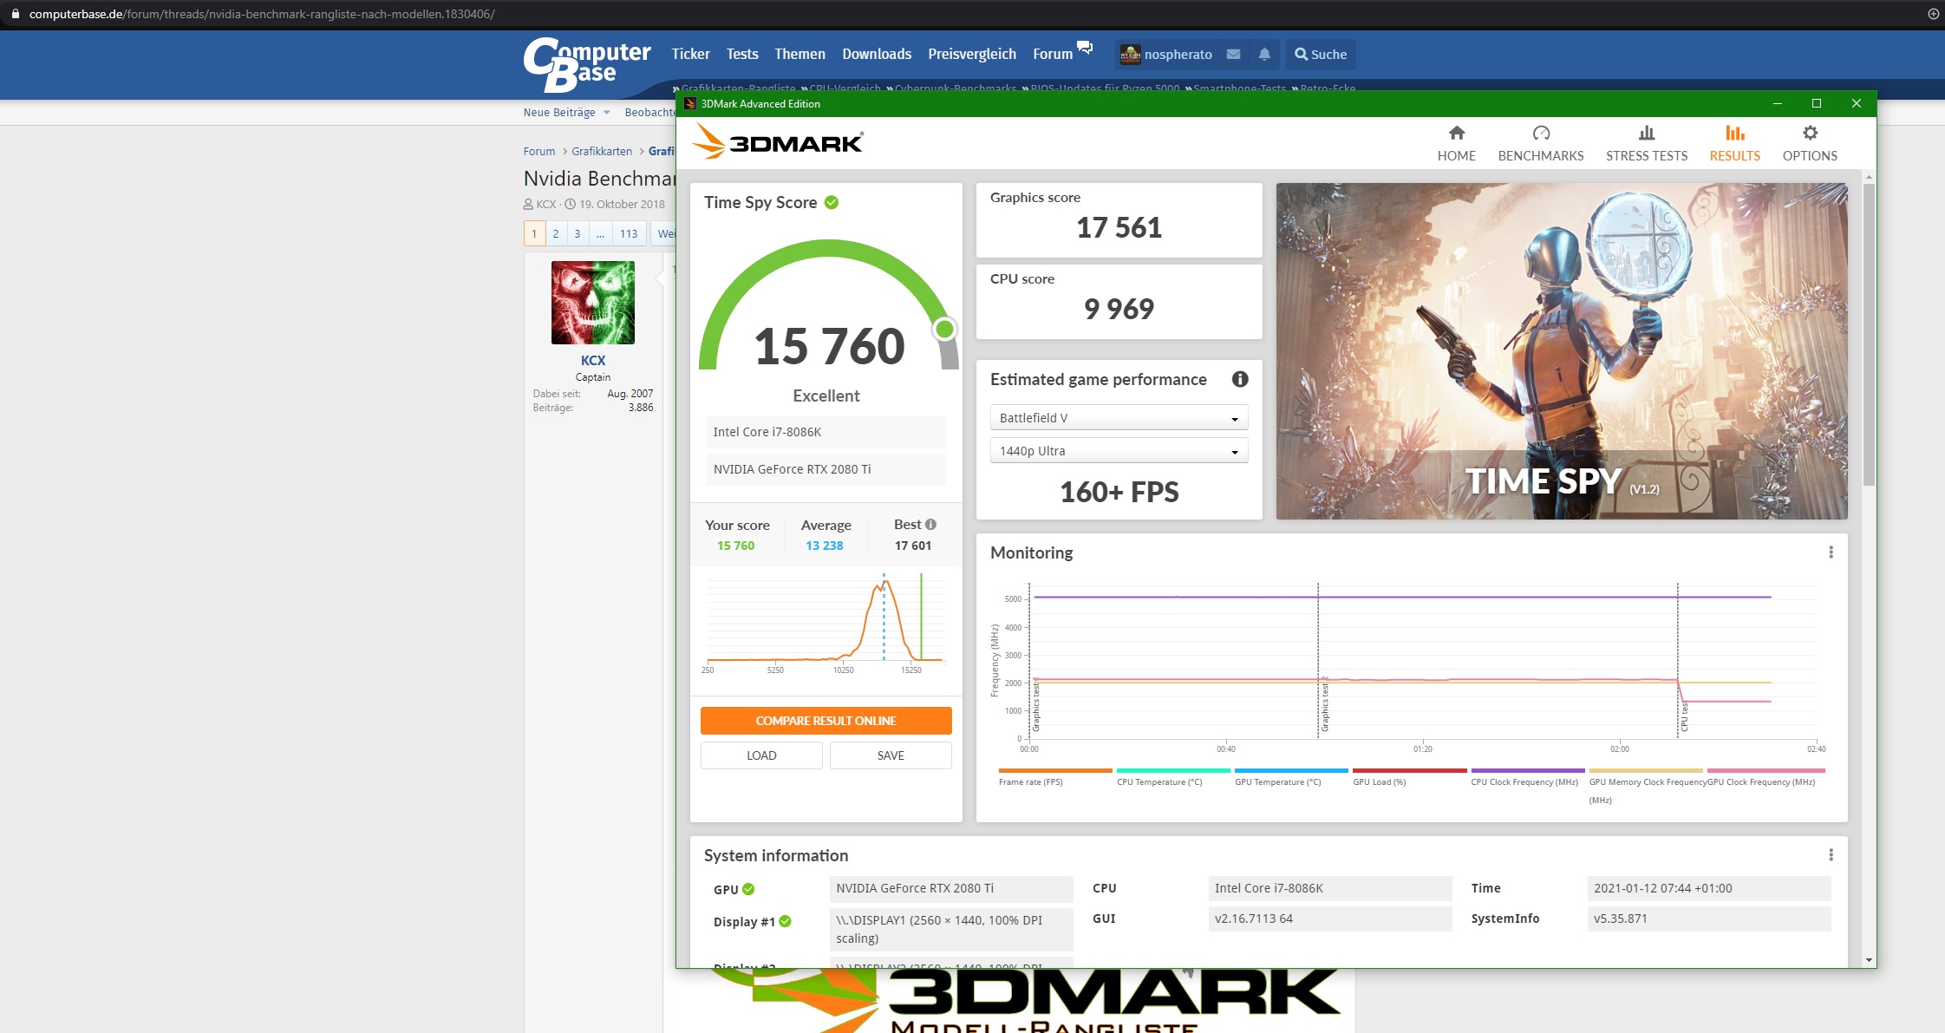This screenshot has width=1945, height=1033.
Task: Click the green check icon beside GPU
Action: point(748,889)
